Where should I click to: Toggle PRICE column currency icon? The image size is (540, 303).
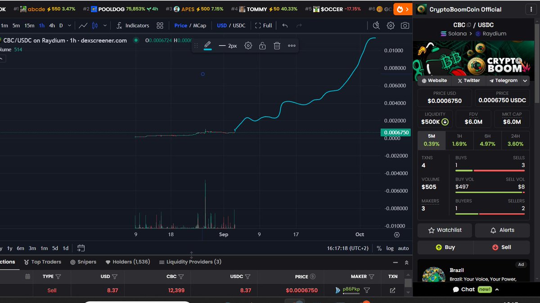pyautogui.click(x=313, y=277)
